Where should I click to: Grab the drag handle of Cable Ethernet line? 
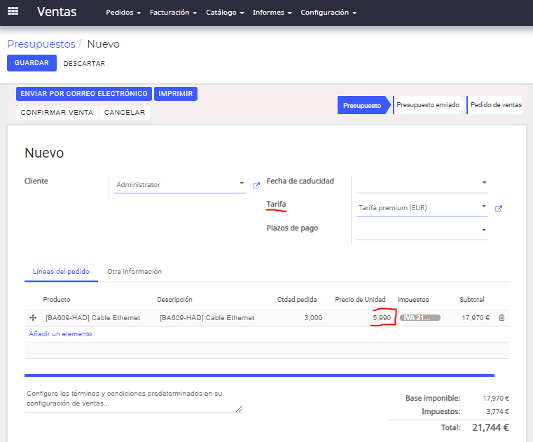tap(33, 317)
